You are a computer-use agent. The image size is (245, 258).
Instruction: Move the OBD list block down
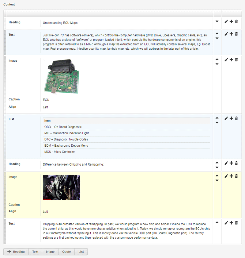pyautogui.click(x=217, y=122)
